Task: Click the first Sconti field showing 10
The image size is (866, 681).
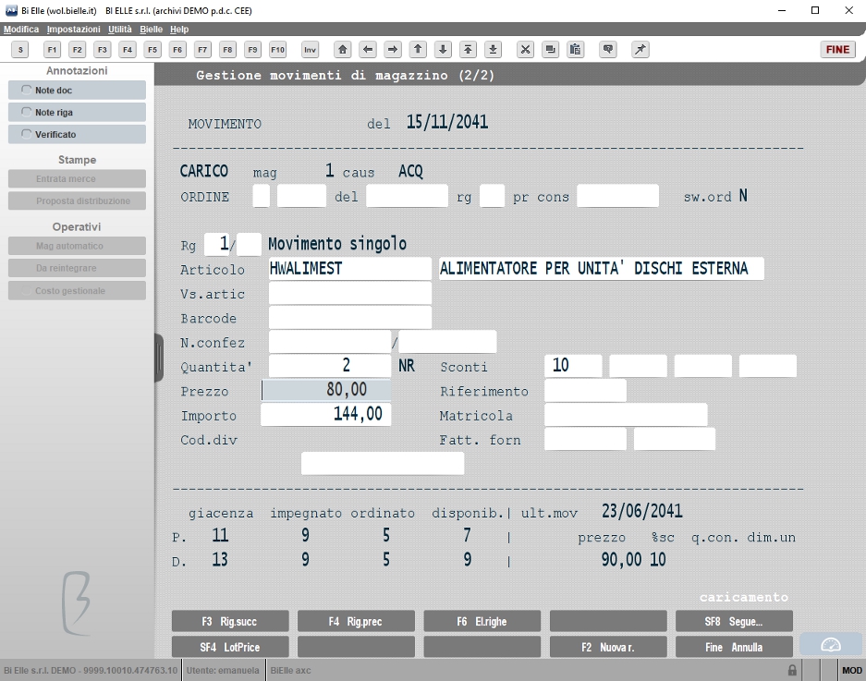Action: point(573,366)
